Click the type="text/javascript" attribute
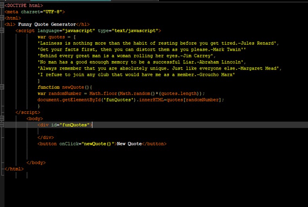 point(128,31)
